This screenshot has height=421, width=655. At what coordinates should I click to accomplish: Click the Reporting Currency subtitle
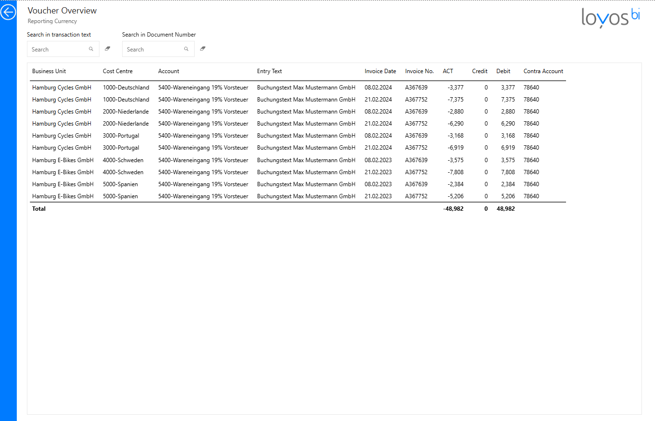[x=52, y=21]
